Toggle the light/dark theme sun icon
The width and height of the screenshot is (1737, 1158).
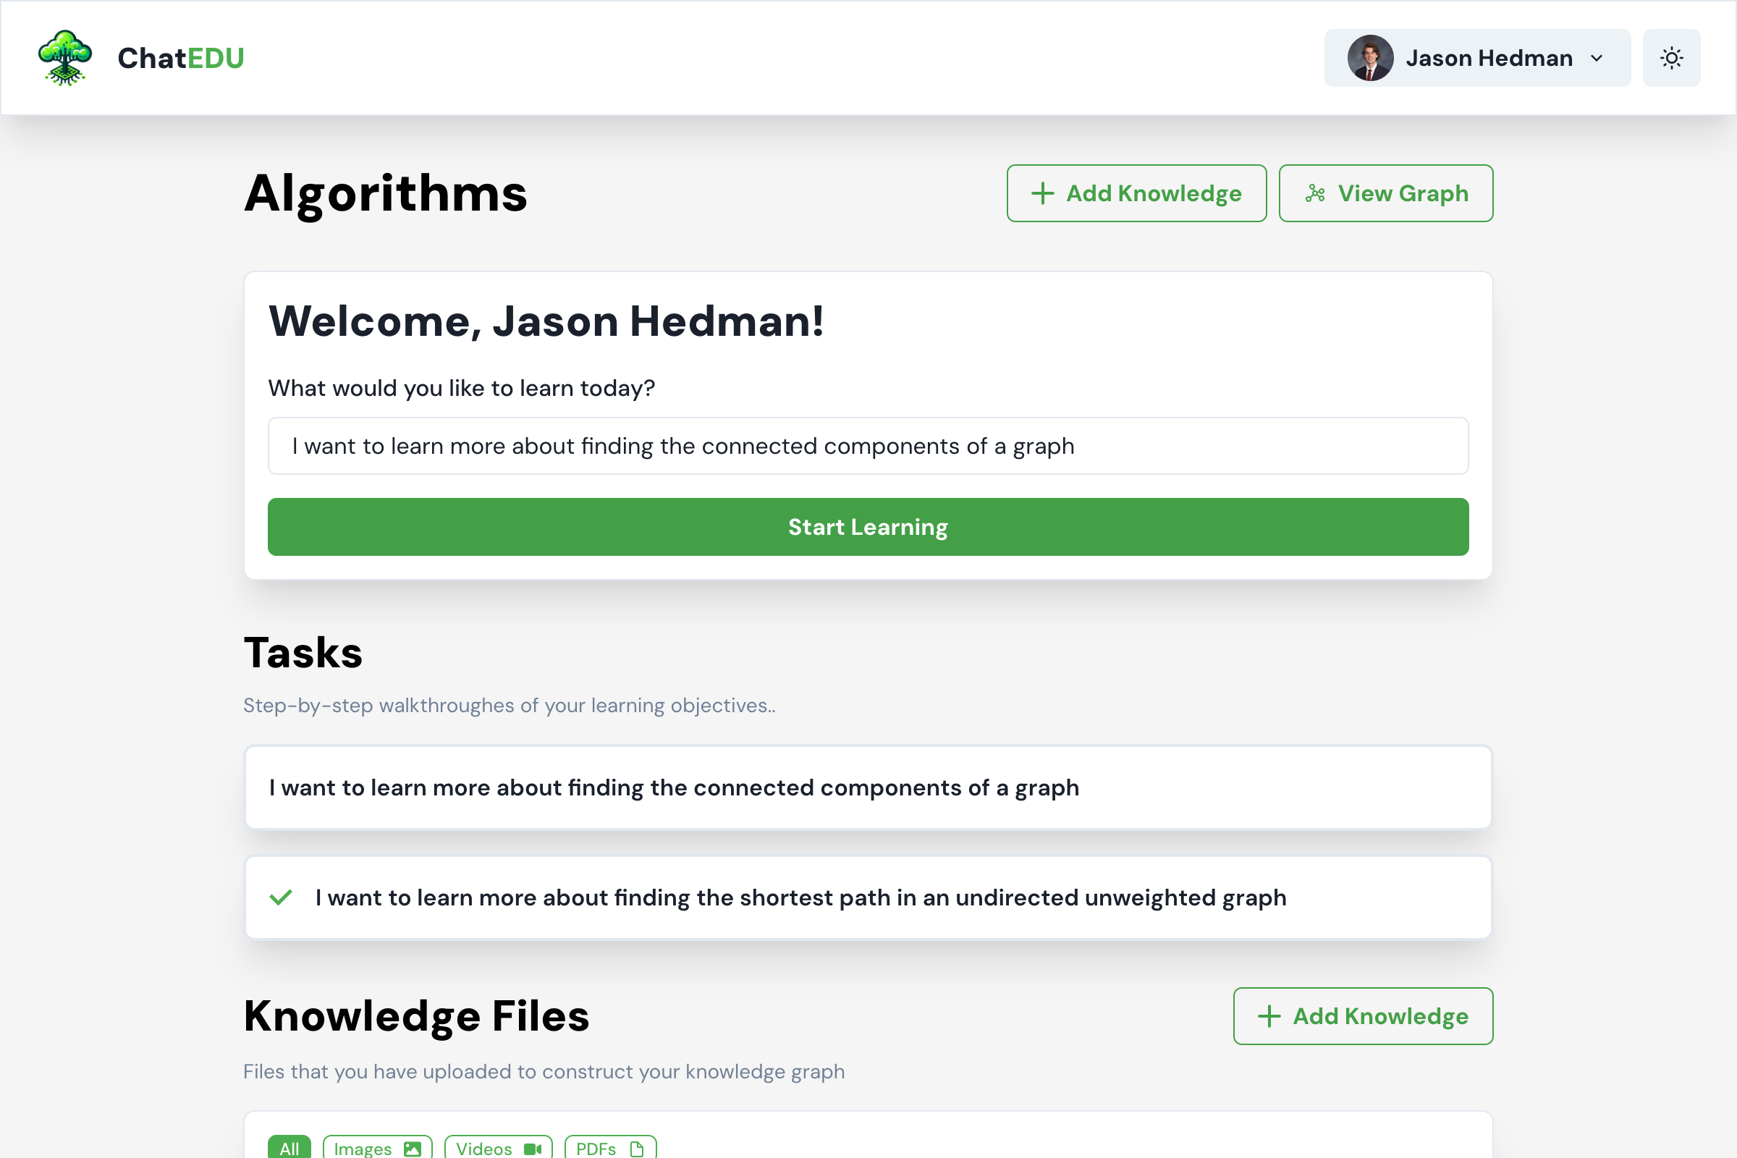pyautogui.click(x=1671, y=58)
